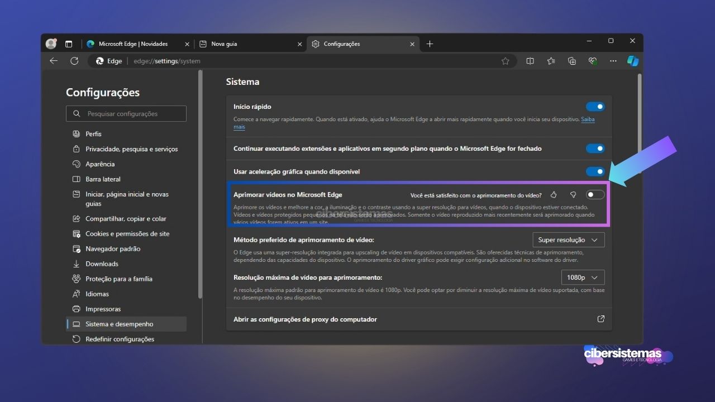Click the Saiba mais link
This screenshot has height=402, width=715.
point(588,119)
